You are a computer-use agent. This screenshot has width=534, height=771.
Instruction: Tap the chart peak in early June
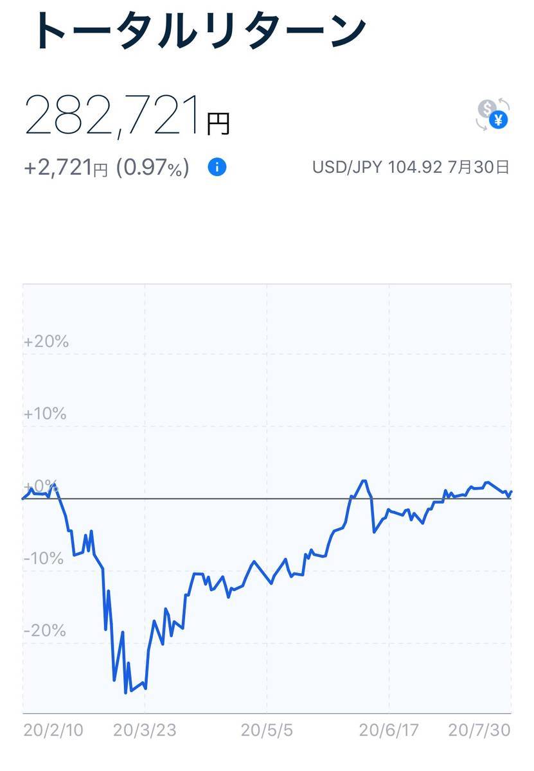[x=364, y=481]
